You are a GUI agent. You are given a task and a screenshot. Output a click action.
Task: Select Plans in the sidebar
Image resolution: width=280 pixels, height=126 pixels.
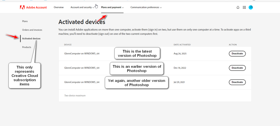(x=25, y=21)
